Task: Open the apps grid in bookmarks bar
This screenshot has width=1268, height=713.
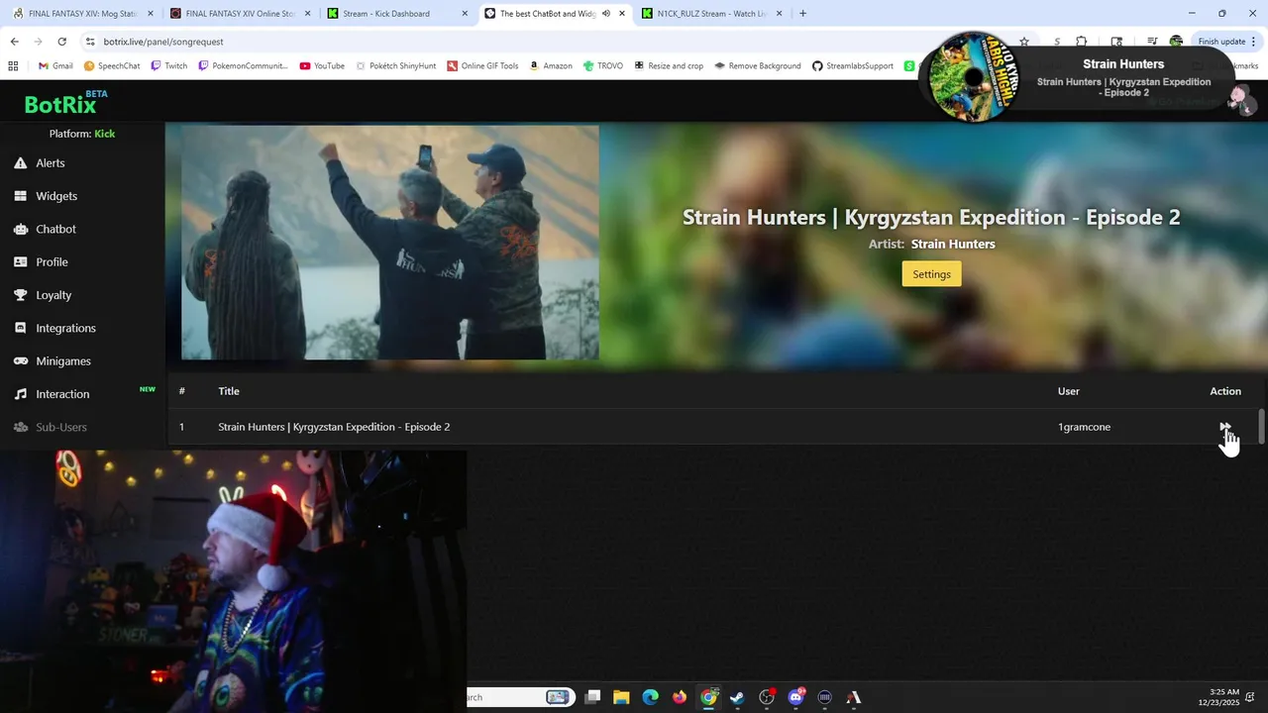Action: tap(13, 66)
